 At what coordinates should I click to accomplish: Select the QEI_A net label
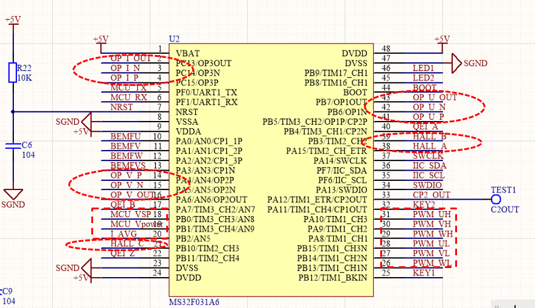425,126
